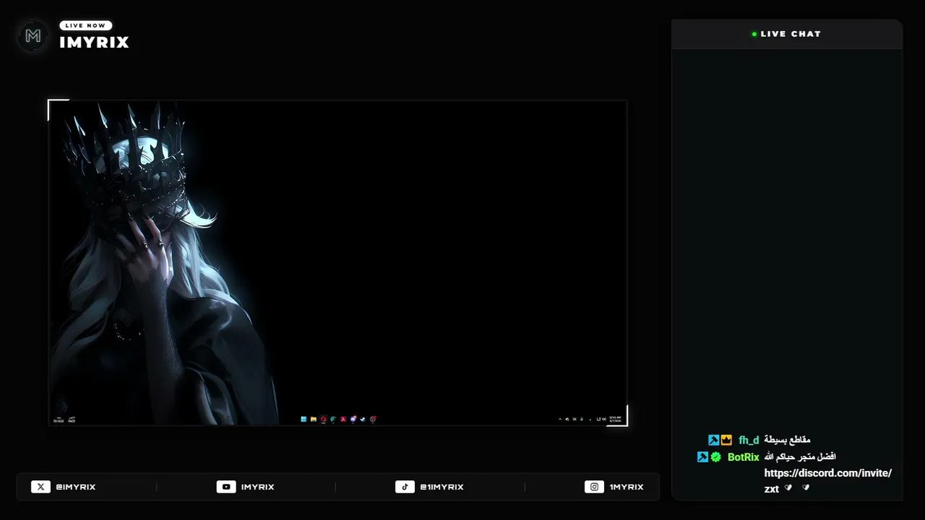
Task: Select the fh_d username in chat
Action: tap(749, 440)
